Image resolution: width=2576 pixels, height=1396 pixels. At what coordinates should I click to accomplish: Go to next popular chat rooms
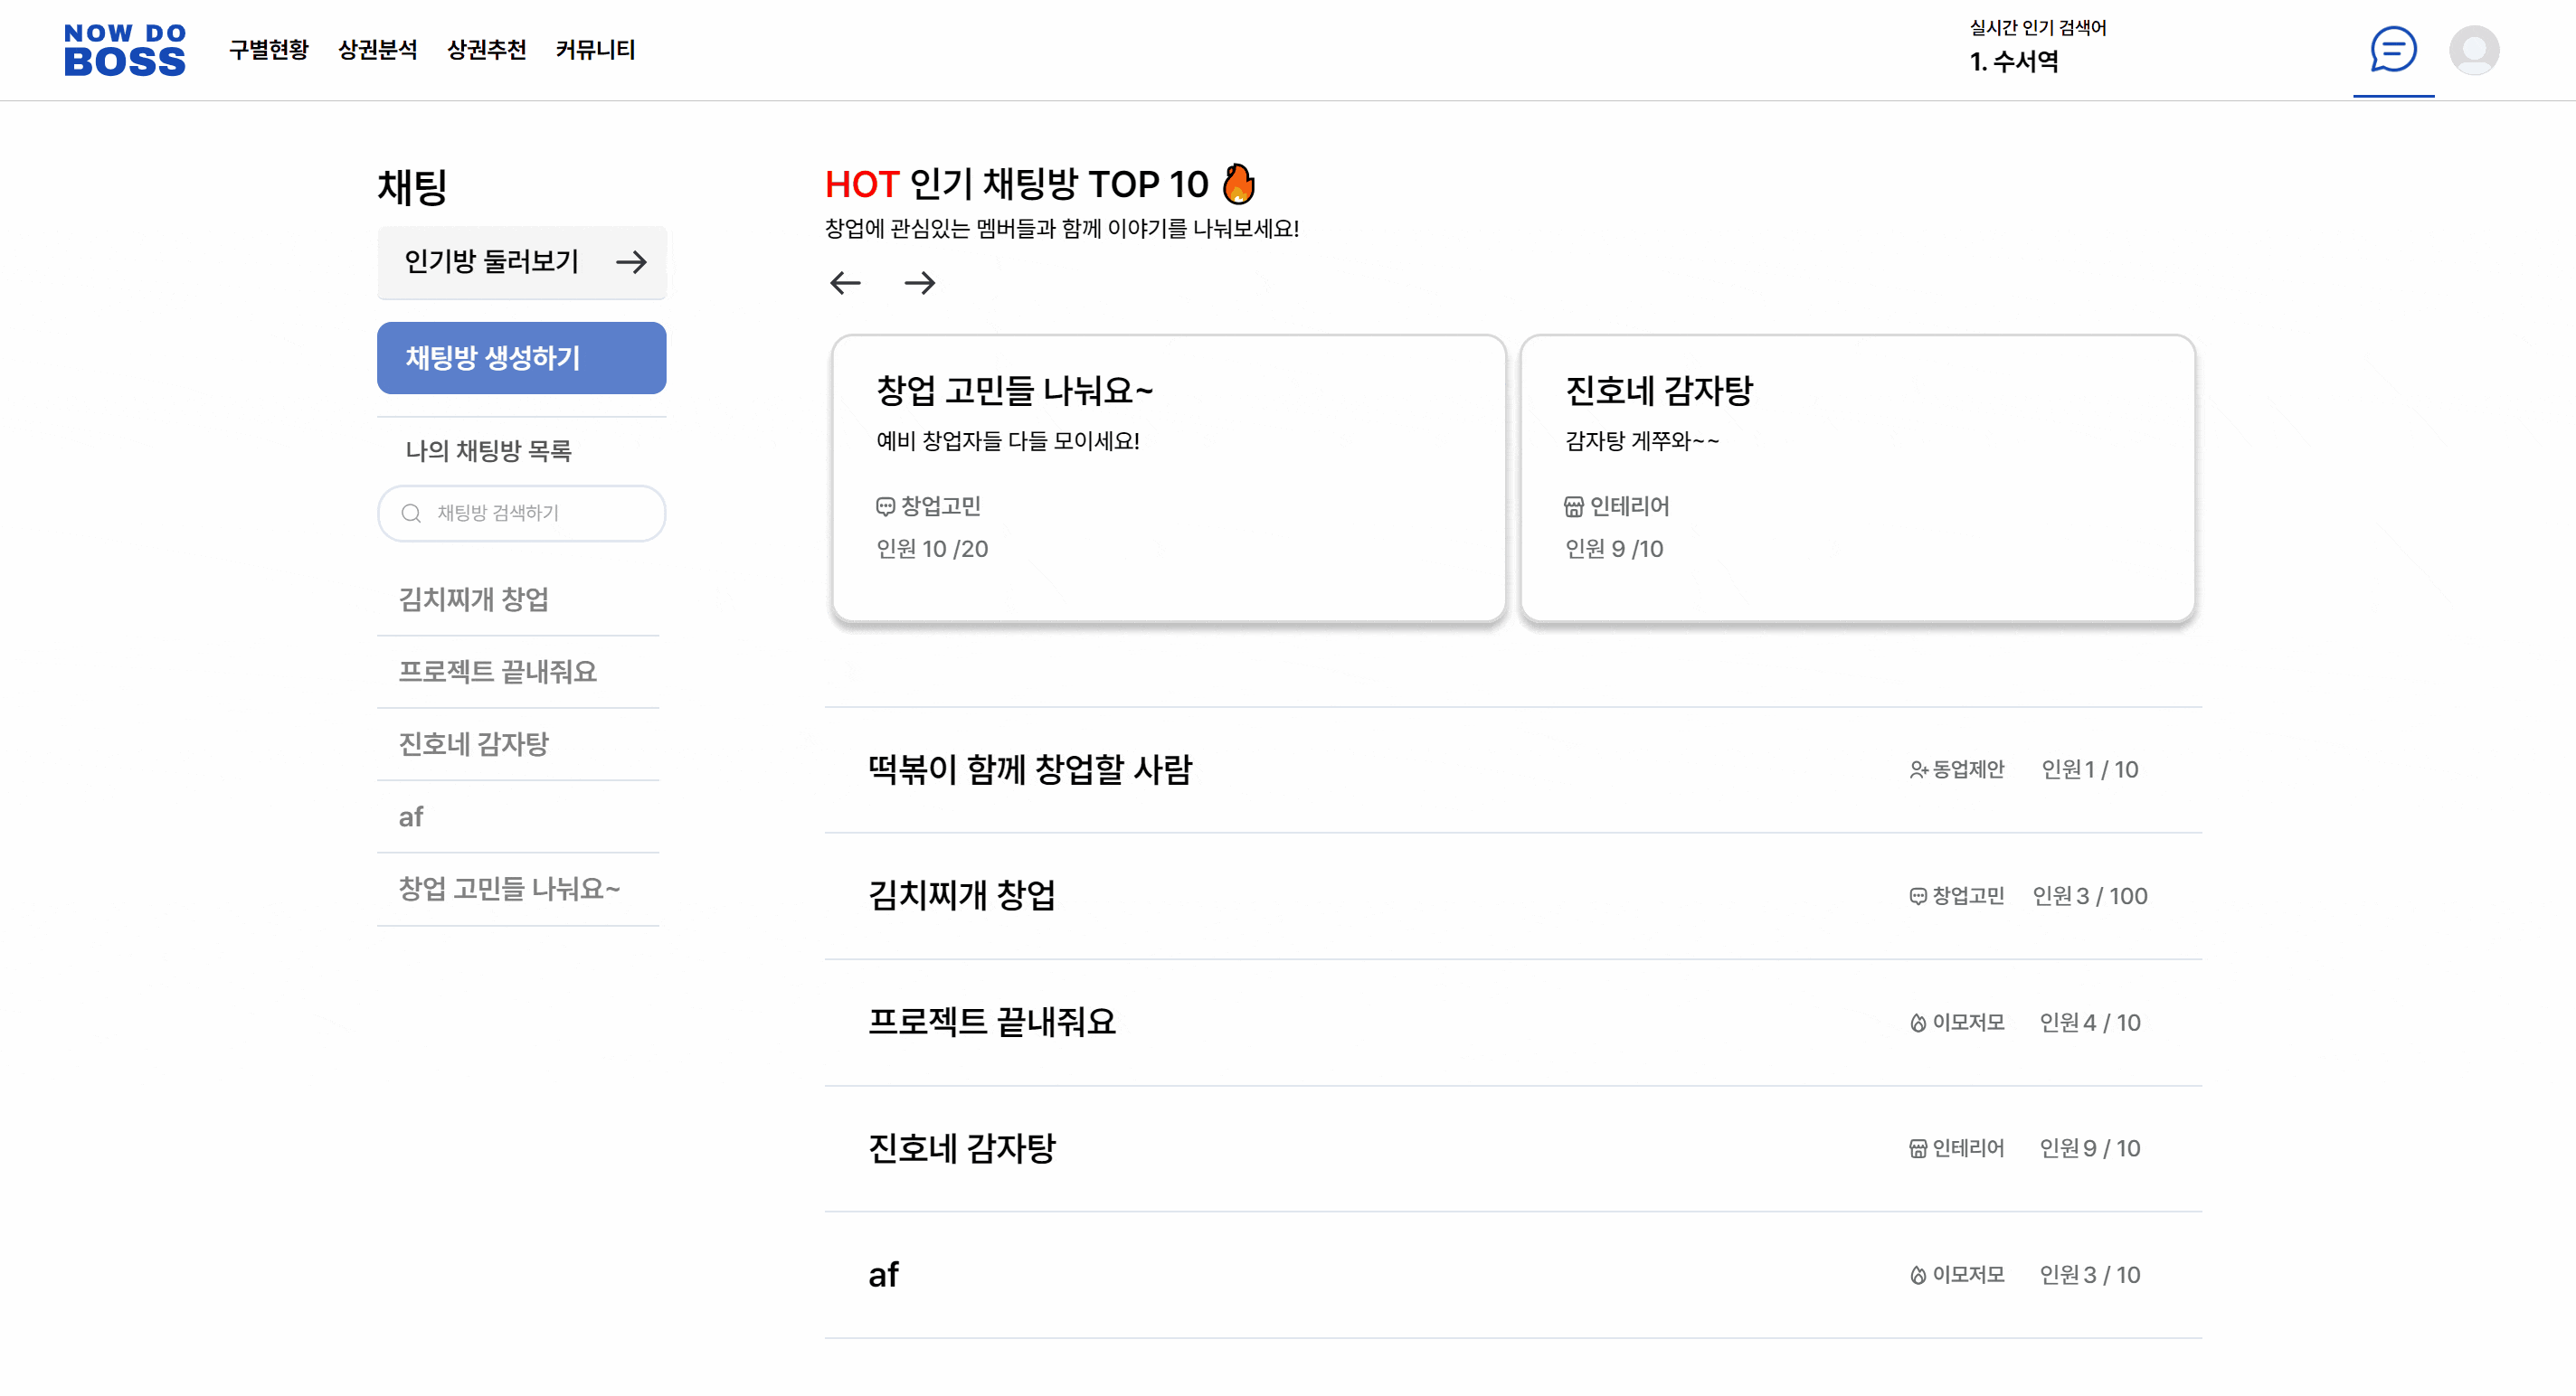919,283
